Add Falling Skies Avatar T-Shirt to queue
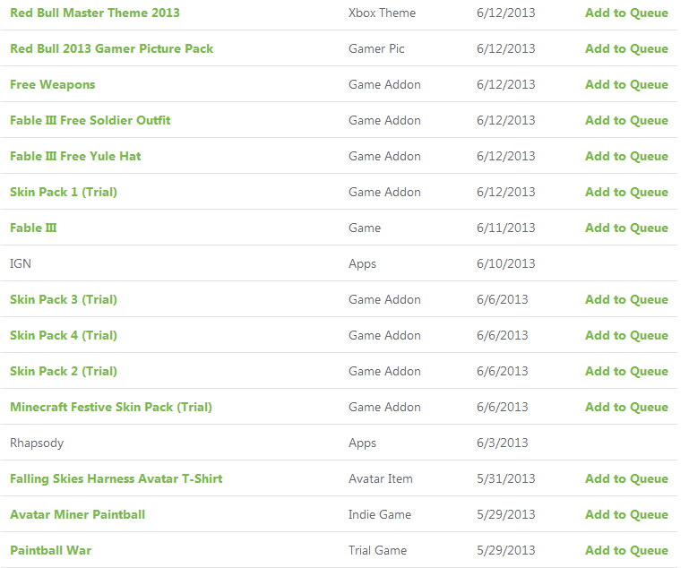The width and height of the screenshot is (689, 568). point(626,478)
